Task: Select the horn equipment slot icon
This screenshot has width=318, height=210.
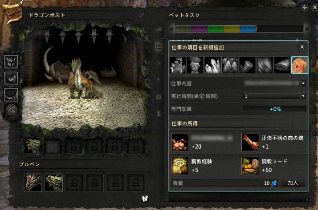Action: [x=11, y=78]
